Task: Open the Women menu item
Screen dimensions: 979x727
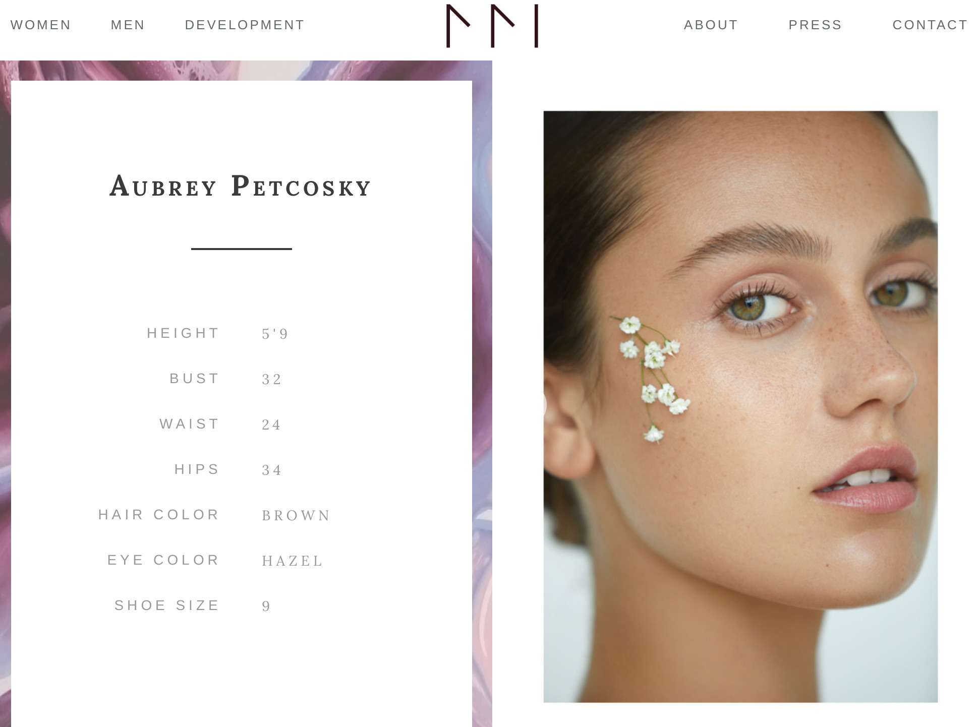Action: tap(41, 25)
